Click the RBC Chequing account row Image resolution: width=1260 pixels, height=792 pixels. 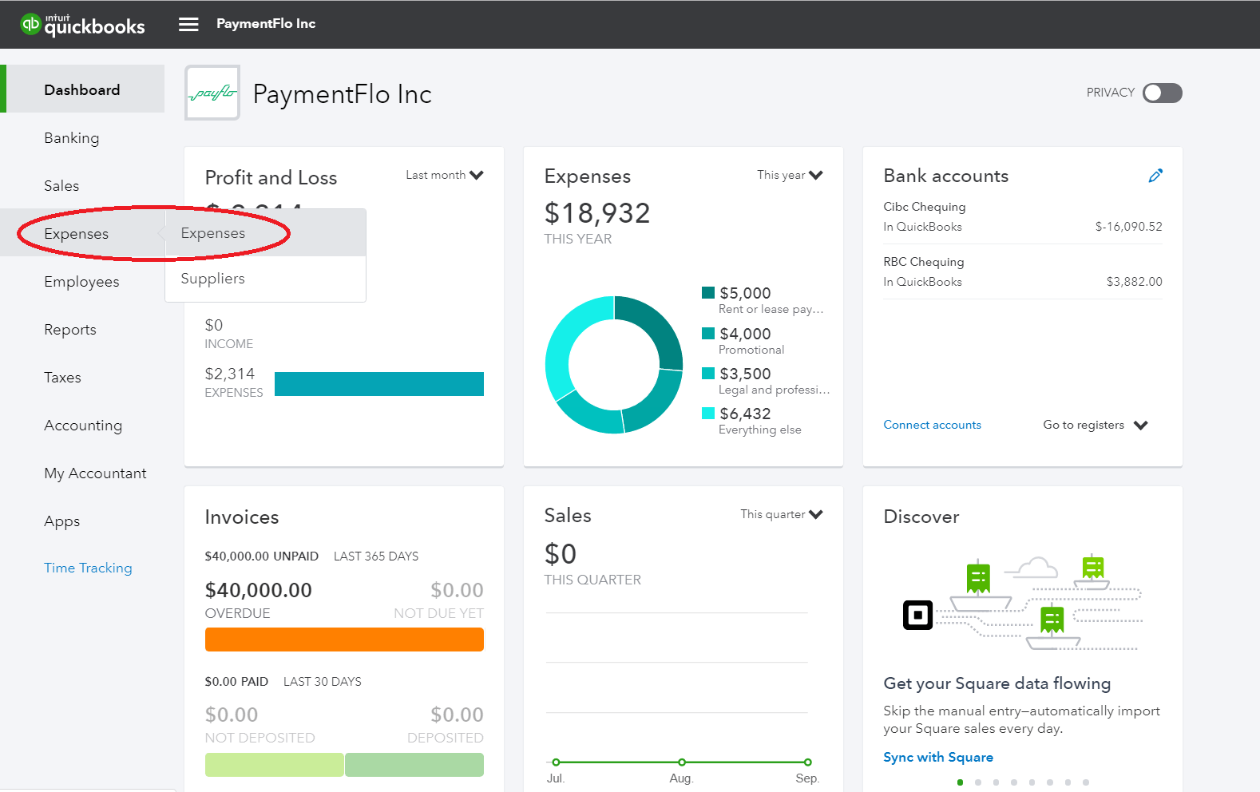point(1023,271)
